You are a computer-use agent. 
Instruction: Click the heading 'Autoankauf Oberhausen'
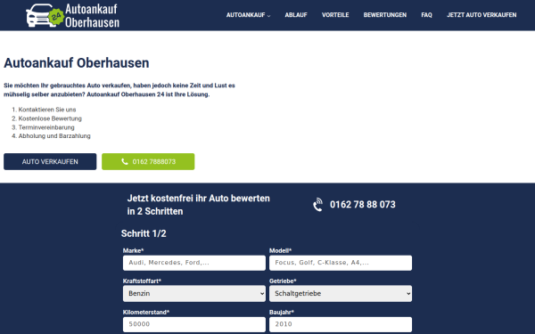tap(77, 63)
